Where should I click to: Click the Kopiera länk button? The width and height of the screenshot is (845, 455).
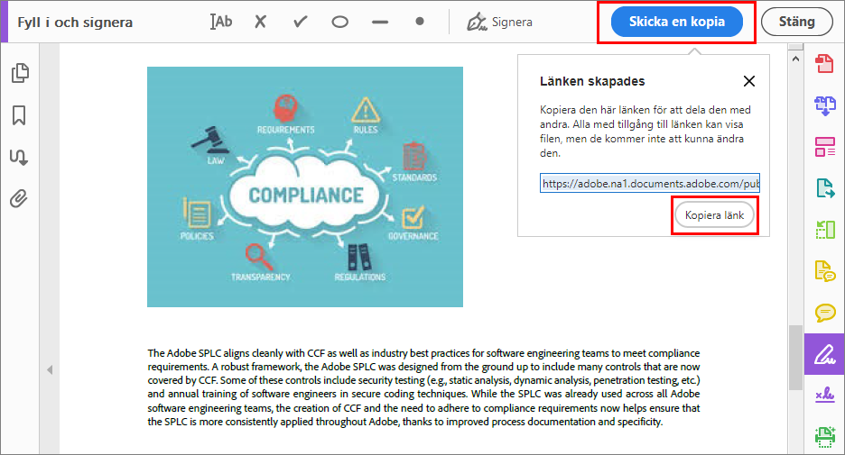(715, 215)
